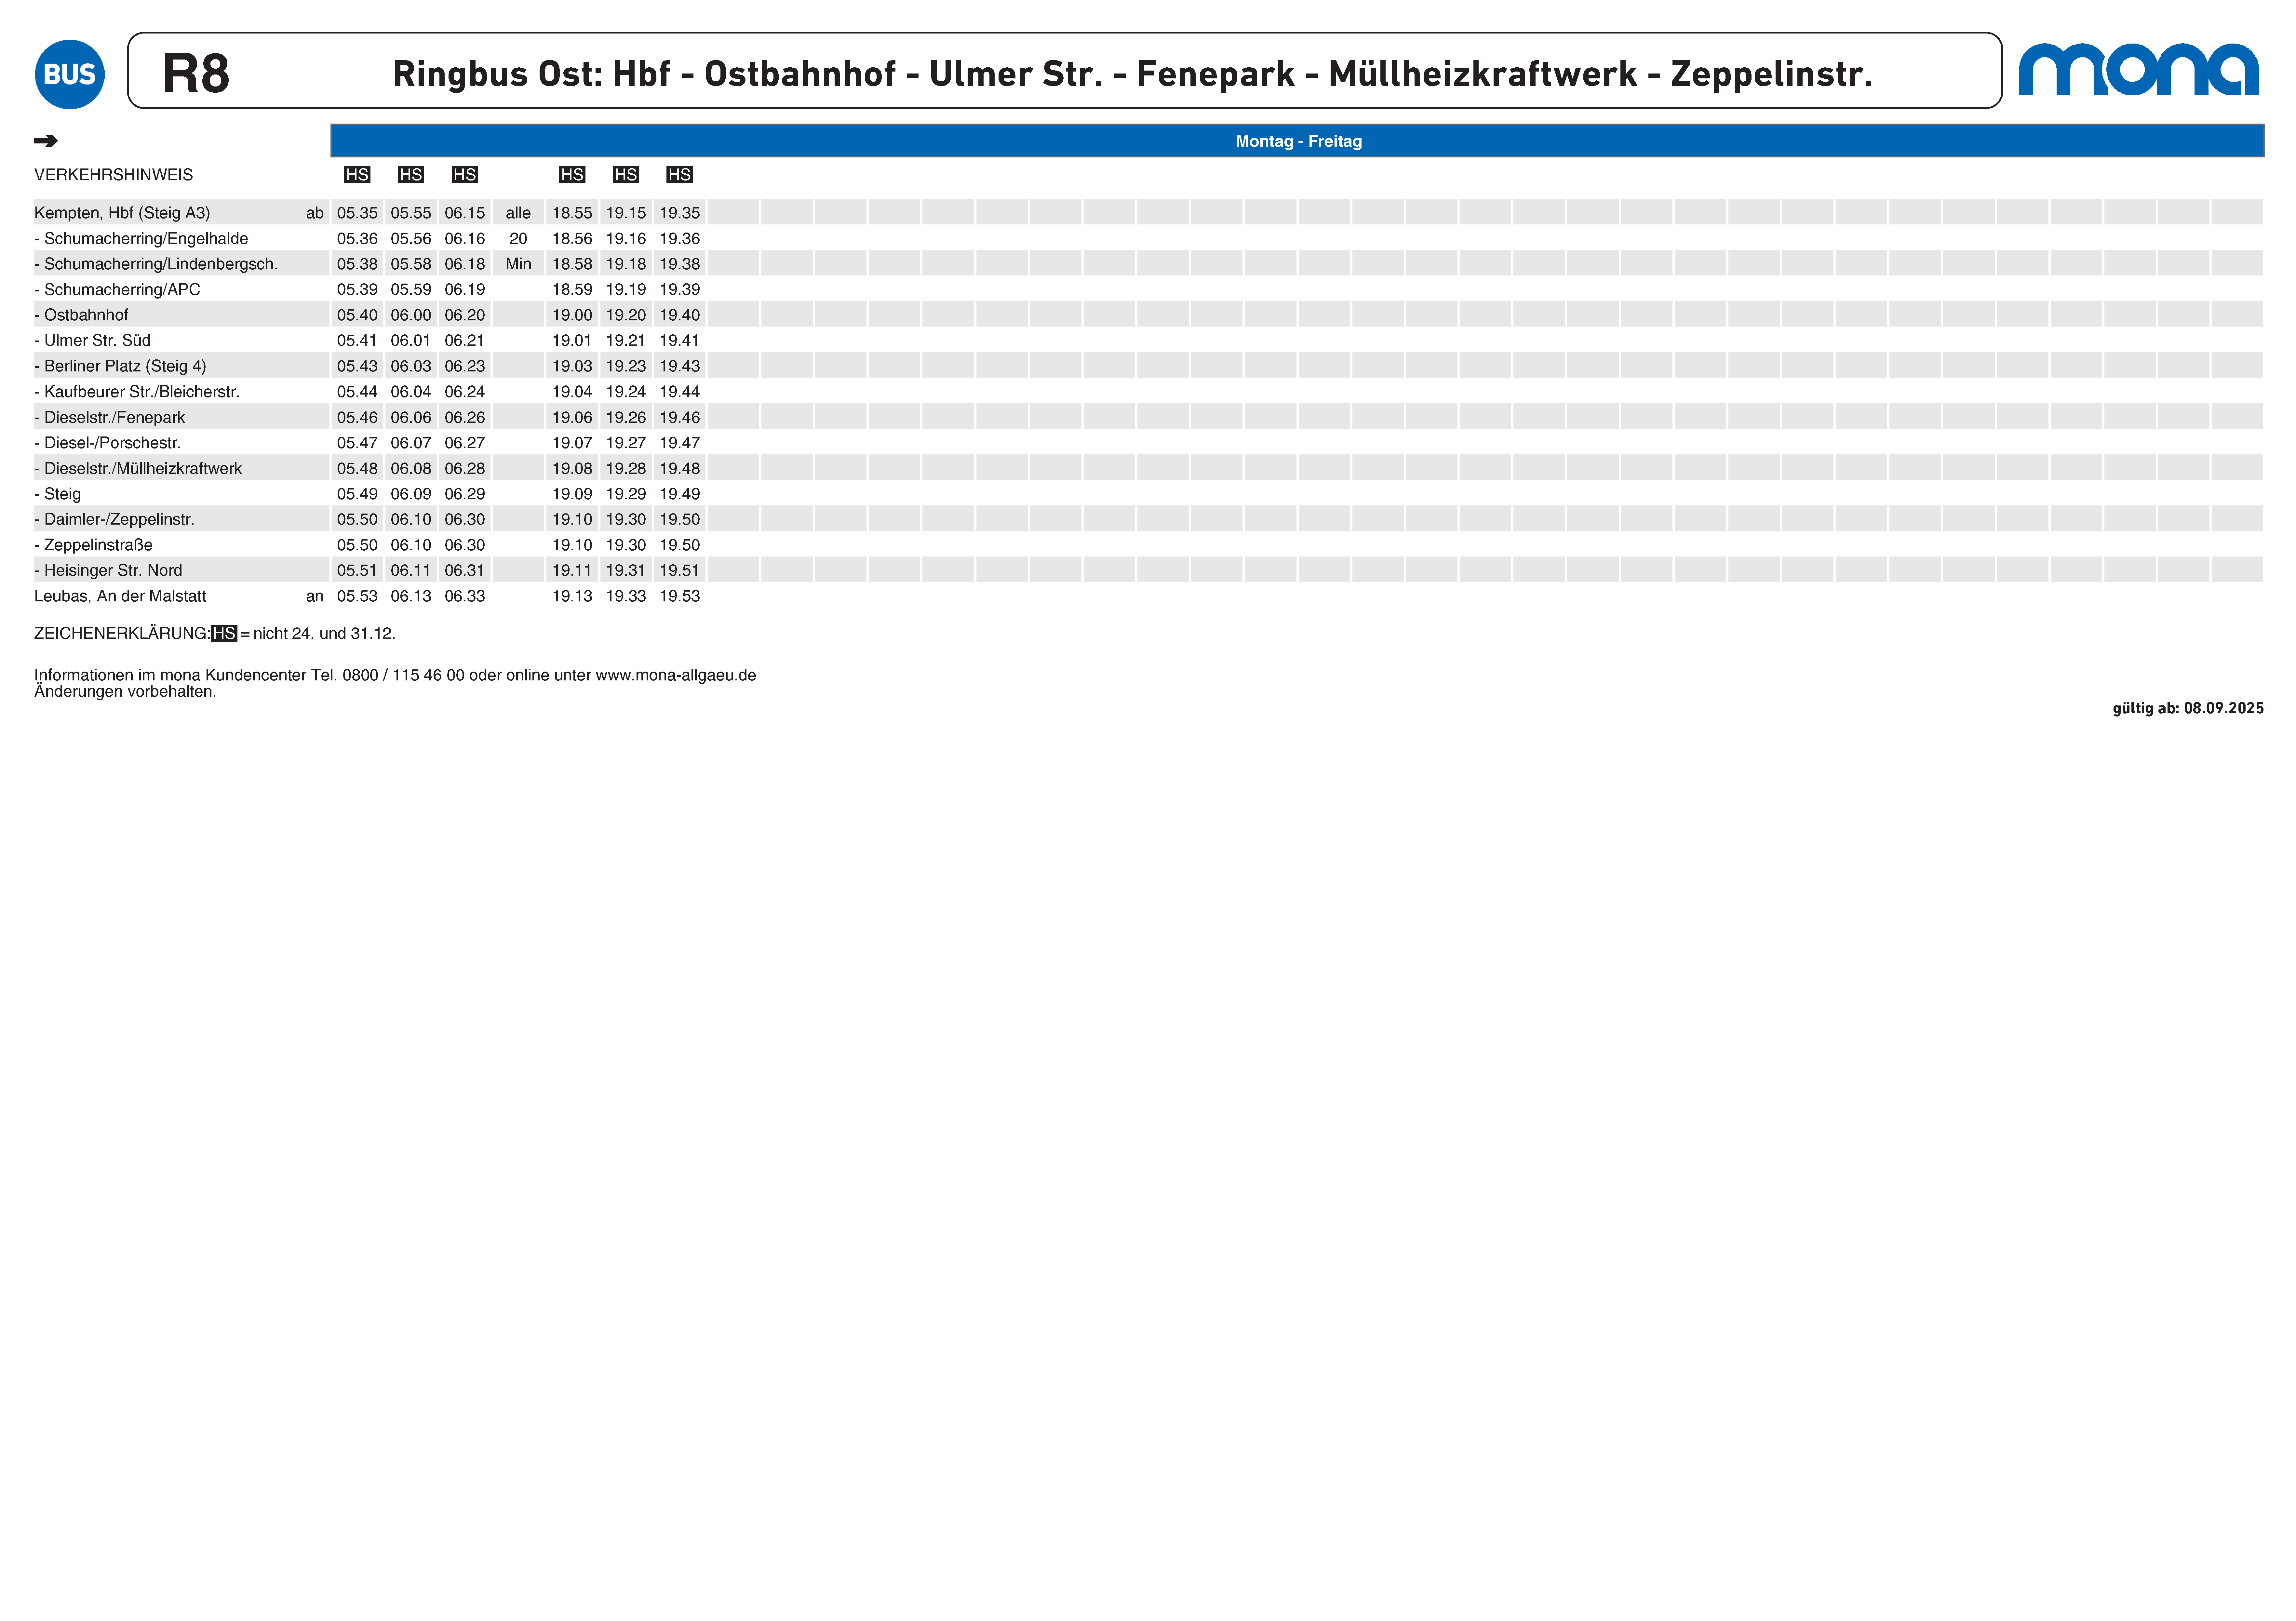Select the Leubas, An der Malstatt stop
Viewport: 2296px width, 1621px height.
coord(120,596)
